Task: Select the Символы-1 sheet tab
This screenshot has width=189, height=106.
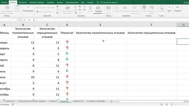Action: [65, 101]
